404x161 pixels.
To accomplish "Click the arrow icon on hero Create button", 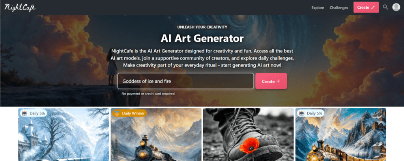I will [x=278, y=81].
